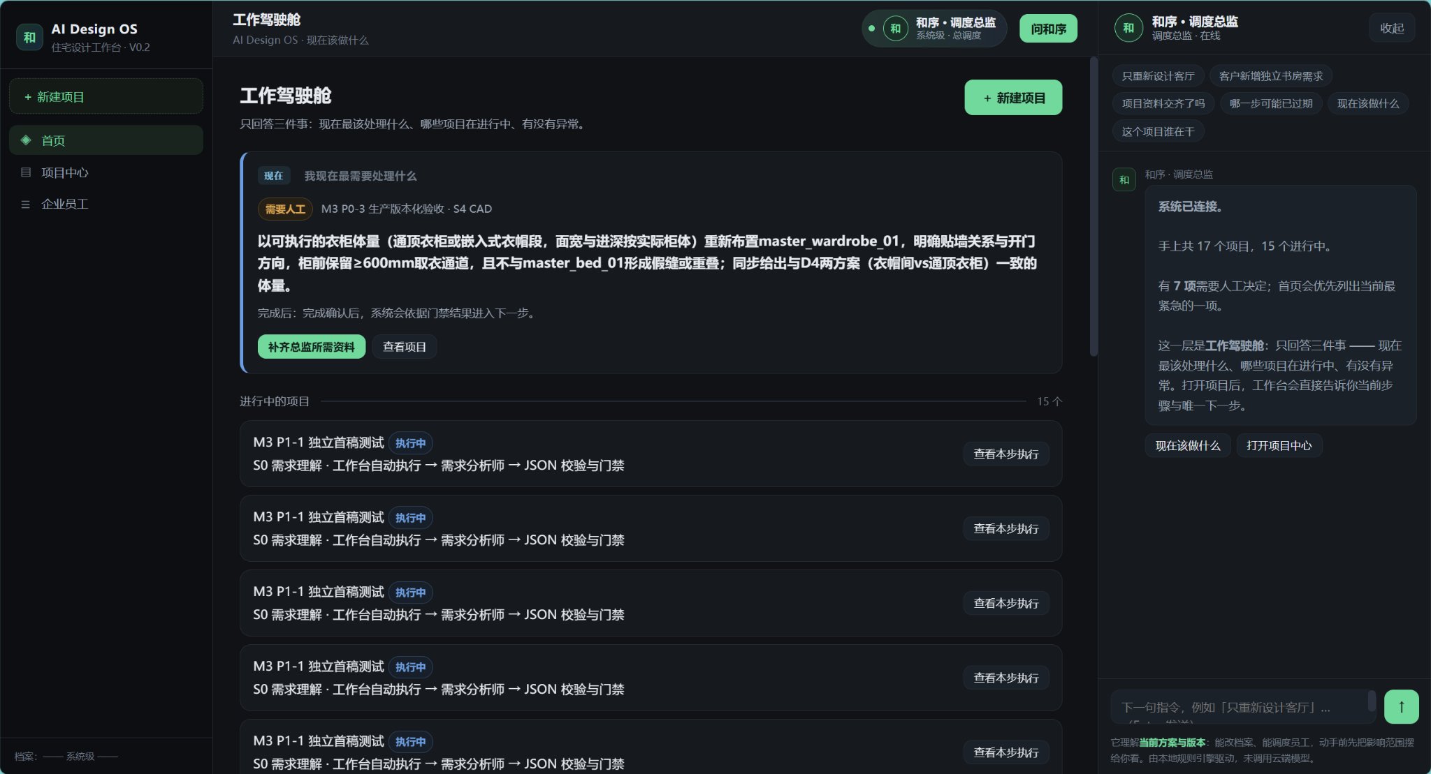Click 补齐总监所需资料 button
1431x774 pixels.
tap(312, 347)
